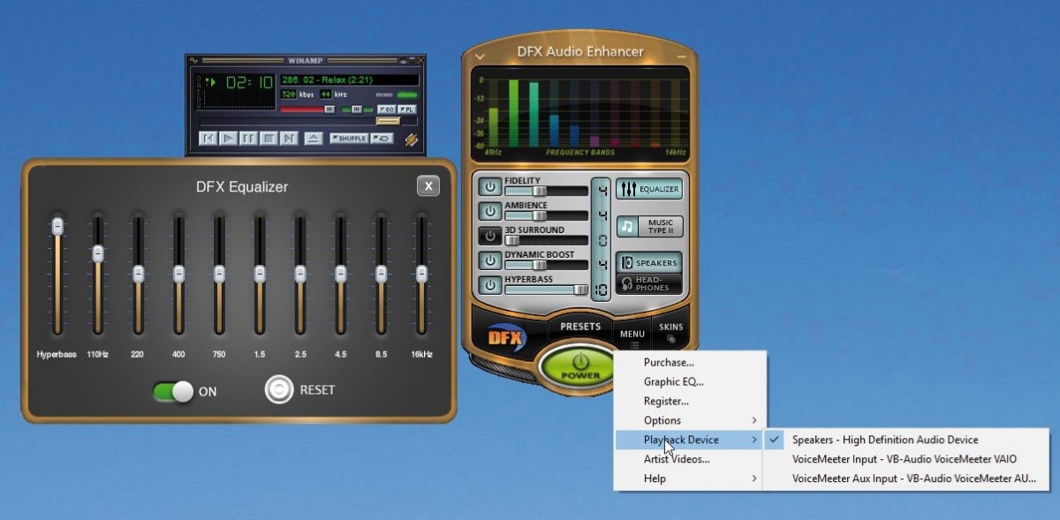Click the Winamp seek position bar handle
The image size is (1060, 520).
[x=388, y=121]
